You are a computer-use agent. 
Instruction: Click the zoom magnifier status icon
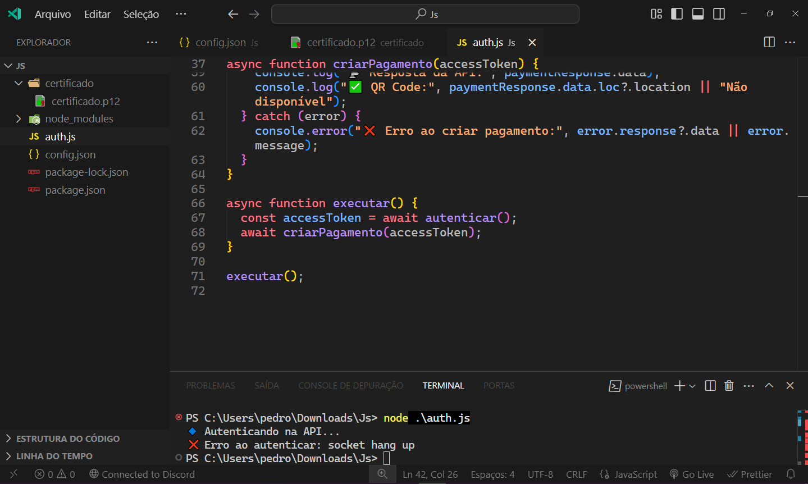[382, 474]
